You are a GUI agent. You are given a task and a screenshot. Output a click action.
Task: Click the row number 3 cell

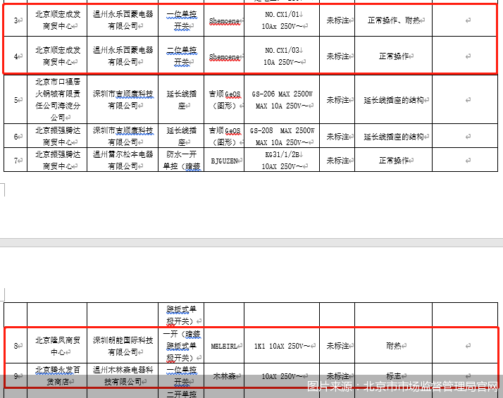coord(17,21)
